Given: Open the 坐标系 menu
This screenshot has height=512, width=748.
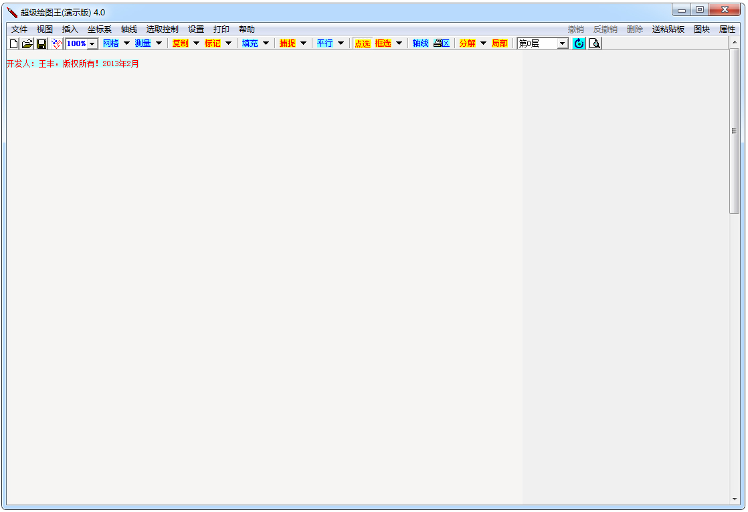Looking at the screenshot, I should point(99,29).
